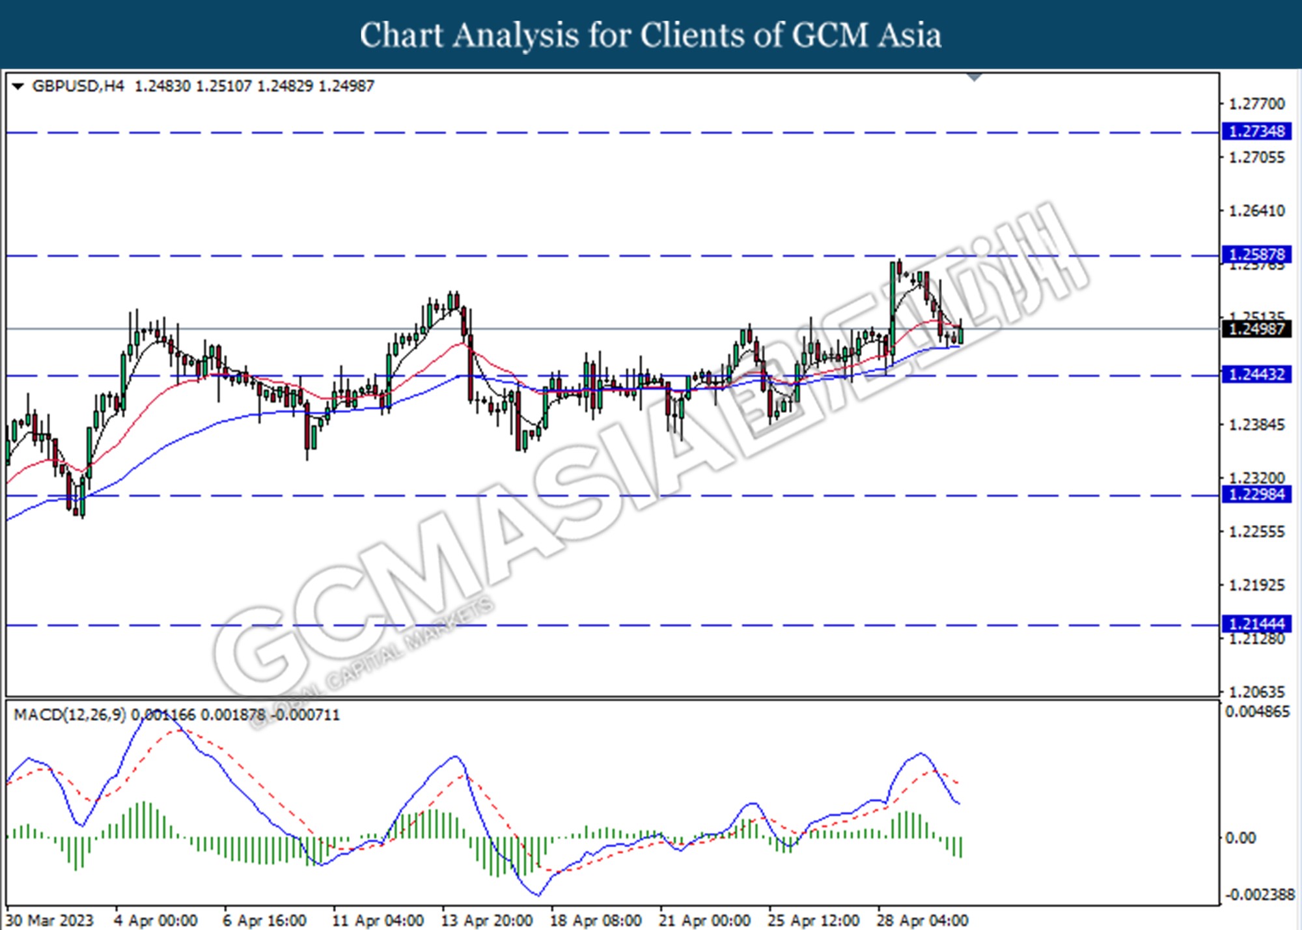Click the 1.26410 price axis value
Viewport: 1302px width, 930px height.
coord(1256,210)
